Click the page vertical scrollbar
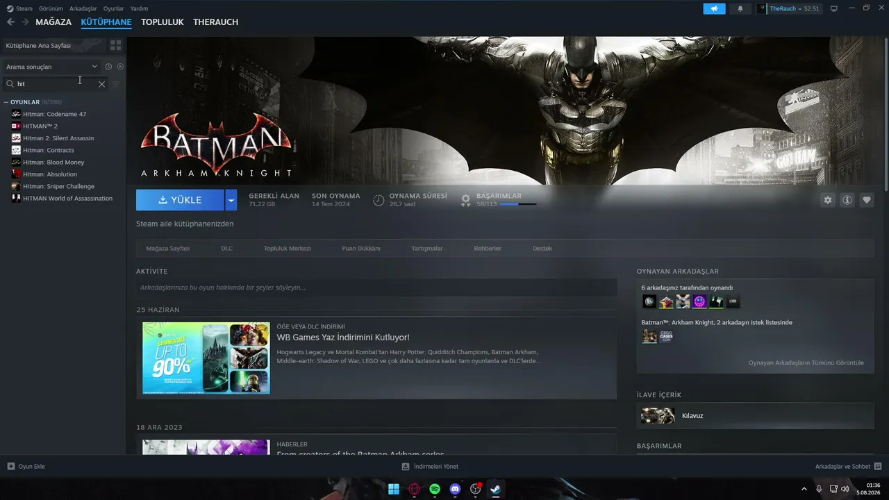Image resolution: width=889 pixels, height=500 pixels. tap(886, 115)
